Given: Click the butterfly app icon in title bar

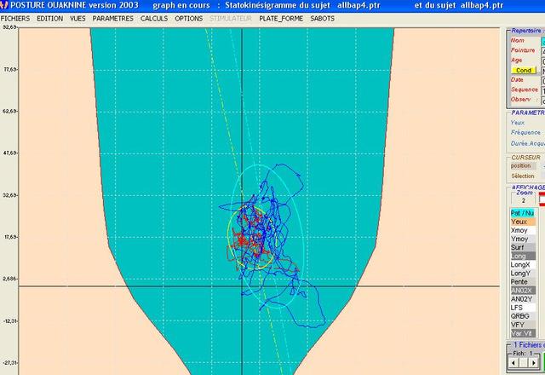Looking at the screenshot, I should pyautogui.click(x=4, y=5).
